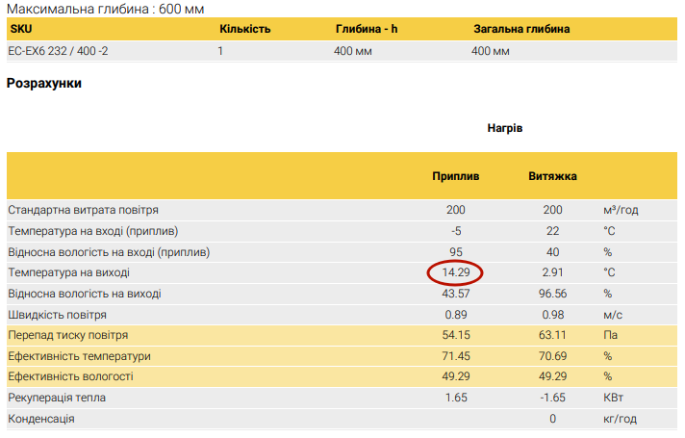The width and height of the screenshot is (685, 438).
Task: Click the Температура на вході (приплив) label
Action: [x=93, y=231]
